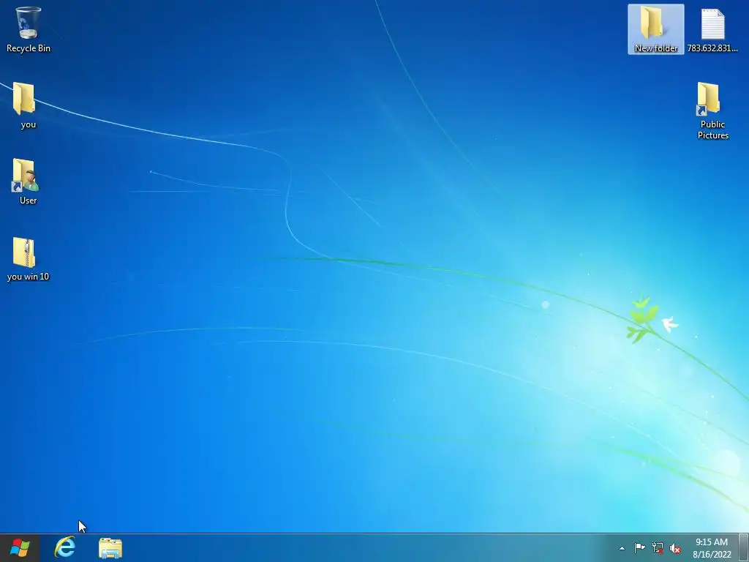
Task: Show hidden system tray icons
Action: click(622, 548)
